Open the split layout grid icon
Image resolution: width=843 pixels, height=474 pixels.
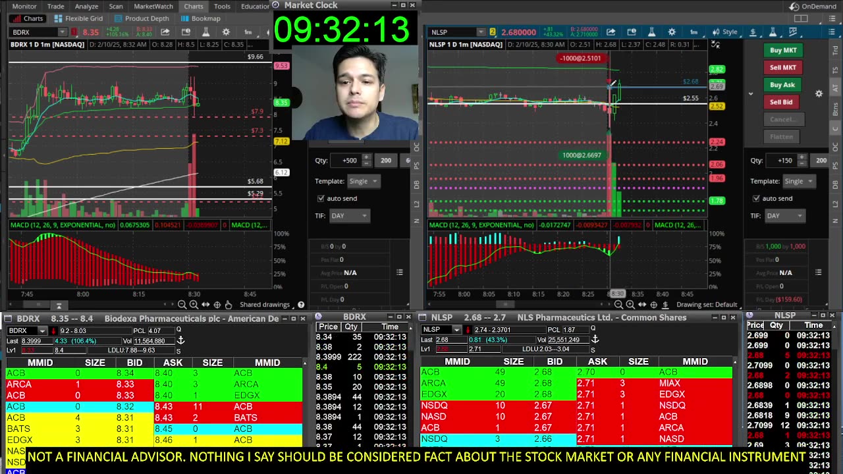click(x=802, y=18)
